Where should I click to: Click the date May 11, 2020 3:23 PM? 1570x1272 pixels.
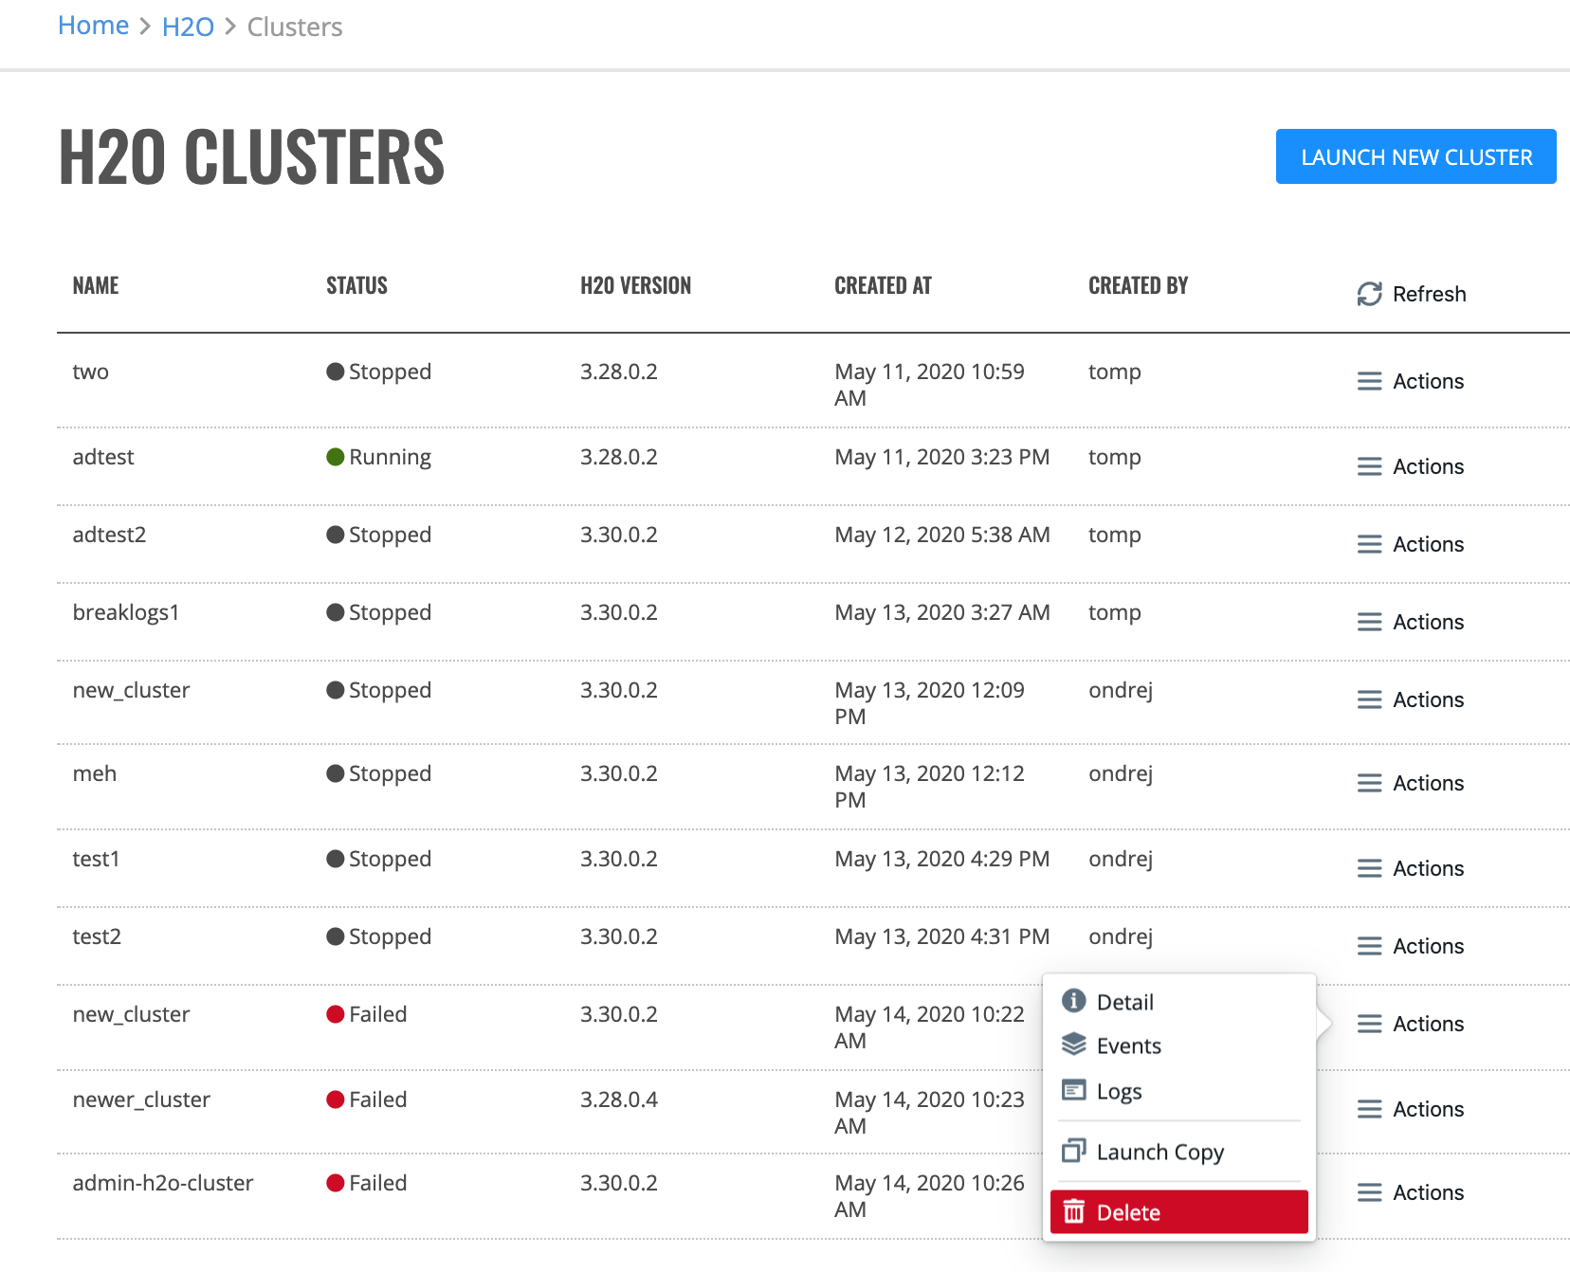(942, 457)
